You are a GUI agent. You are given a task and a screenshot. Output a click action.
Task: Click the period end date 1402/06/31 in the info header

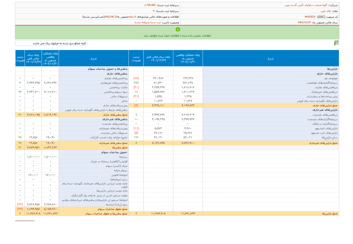pos(111,17)
